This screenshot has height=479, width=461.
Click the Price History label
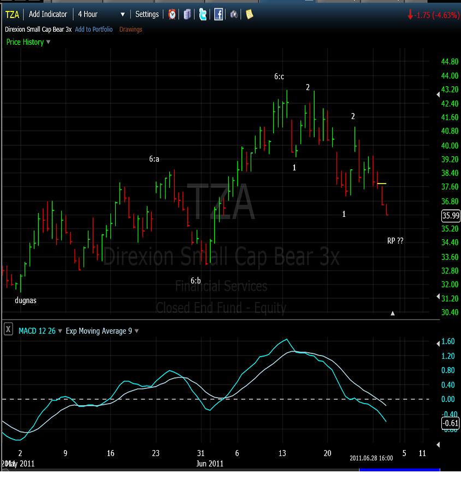(x=25, y=42)
